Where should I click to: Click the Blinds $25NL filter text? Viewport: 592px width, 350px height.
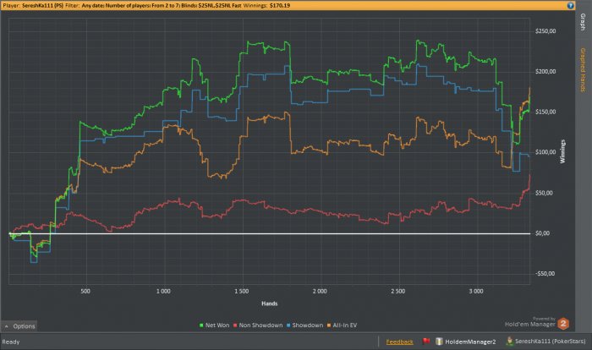tap(211, 5)
